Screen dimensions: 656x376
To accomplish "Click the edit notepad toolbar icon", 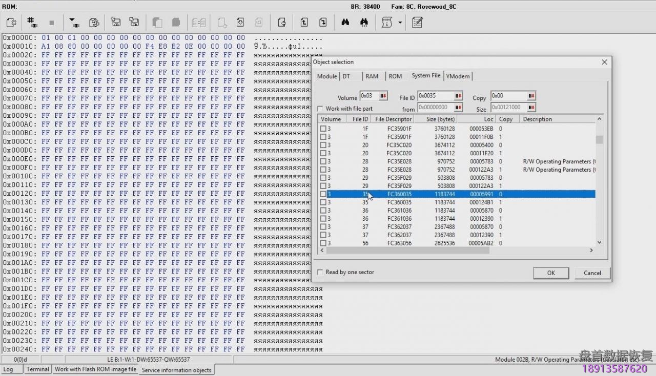I will point(417,23).
